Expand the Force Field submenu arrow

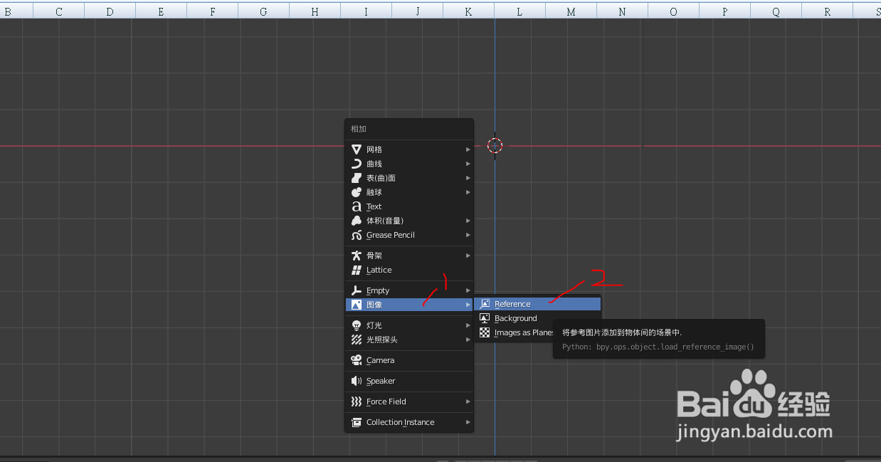click(468, 401)
